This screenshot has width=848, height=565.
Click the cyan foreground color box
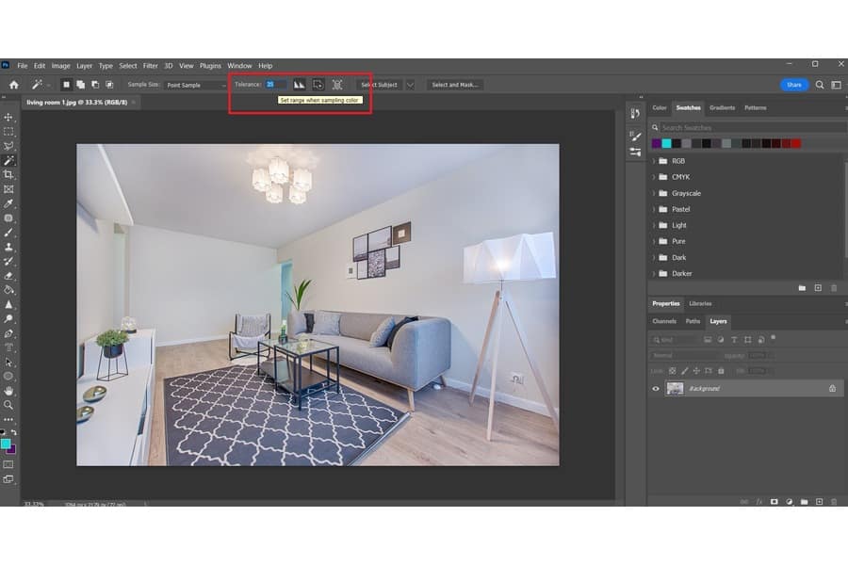pyautogui.click(x=6, y=444)
